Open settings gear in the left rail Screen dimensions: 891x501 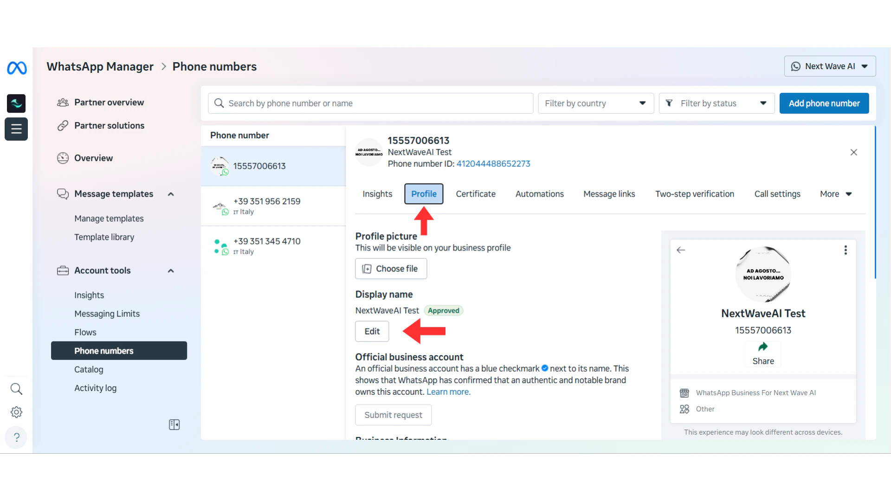point(16,412)
